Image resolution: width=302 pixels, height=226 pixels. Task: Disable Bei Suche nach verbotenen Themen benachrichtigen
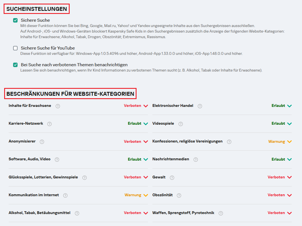(15, 65)
